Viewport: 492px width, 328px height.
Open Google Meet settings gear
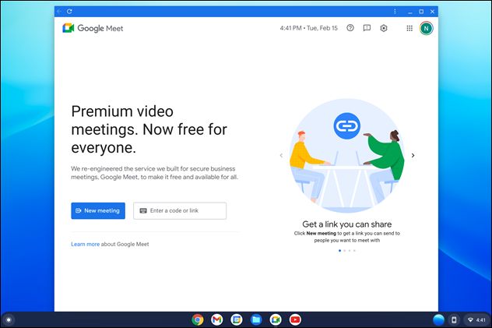(384, 28)
